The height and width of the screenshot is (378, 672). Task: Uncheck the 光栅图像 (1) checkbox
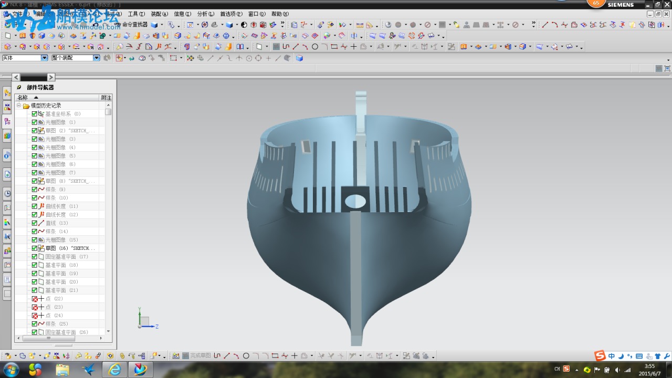pyautogui.click(x=35, y=122)
